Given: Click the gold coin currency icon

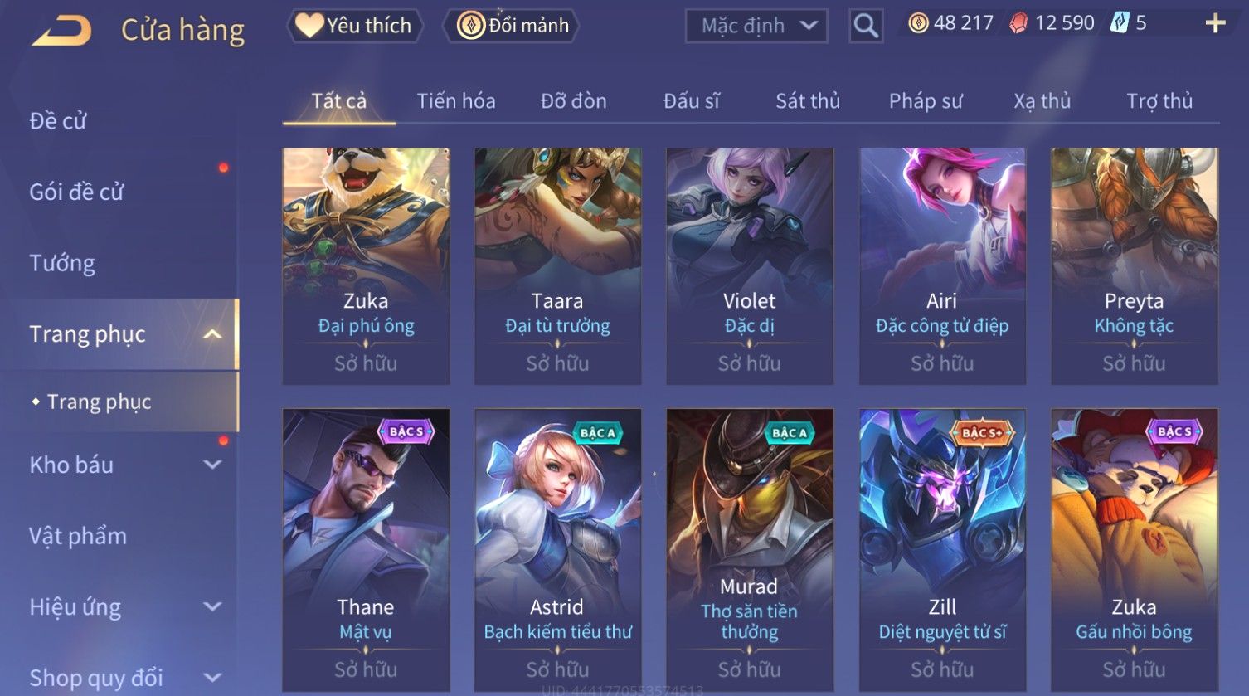Looking at the screenshot, I should click(x=918, y=23).
